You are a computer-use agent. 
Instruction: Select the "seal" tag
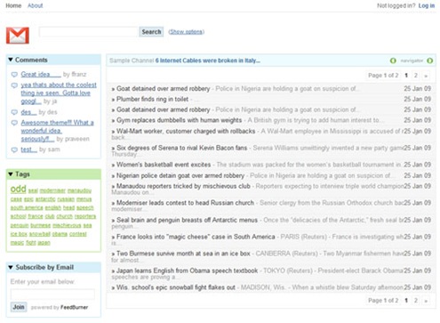[x=33, y=190]
